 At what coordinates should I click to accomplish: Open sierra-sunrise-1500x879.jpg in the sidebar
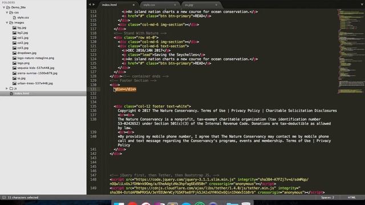tap(37, 73)
